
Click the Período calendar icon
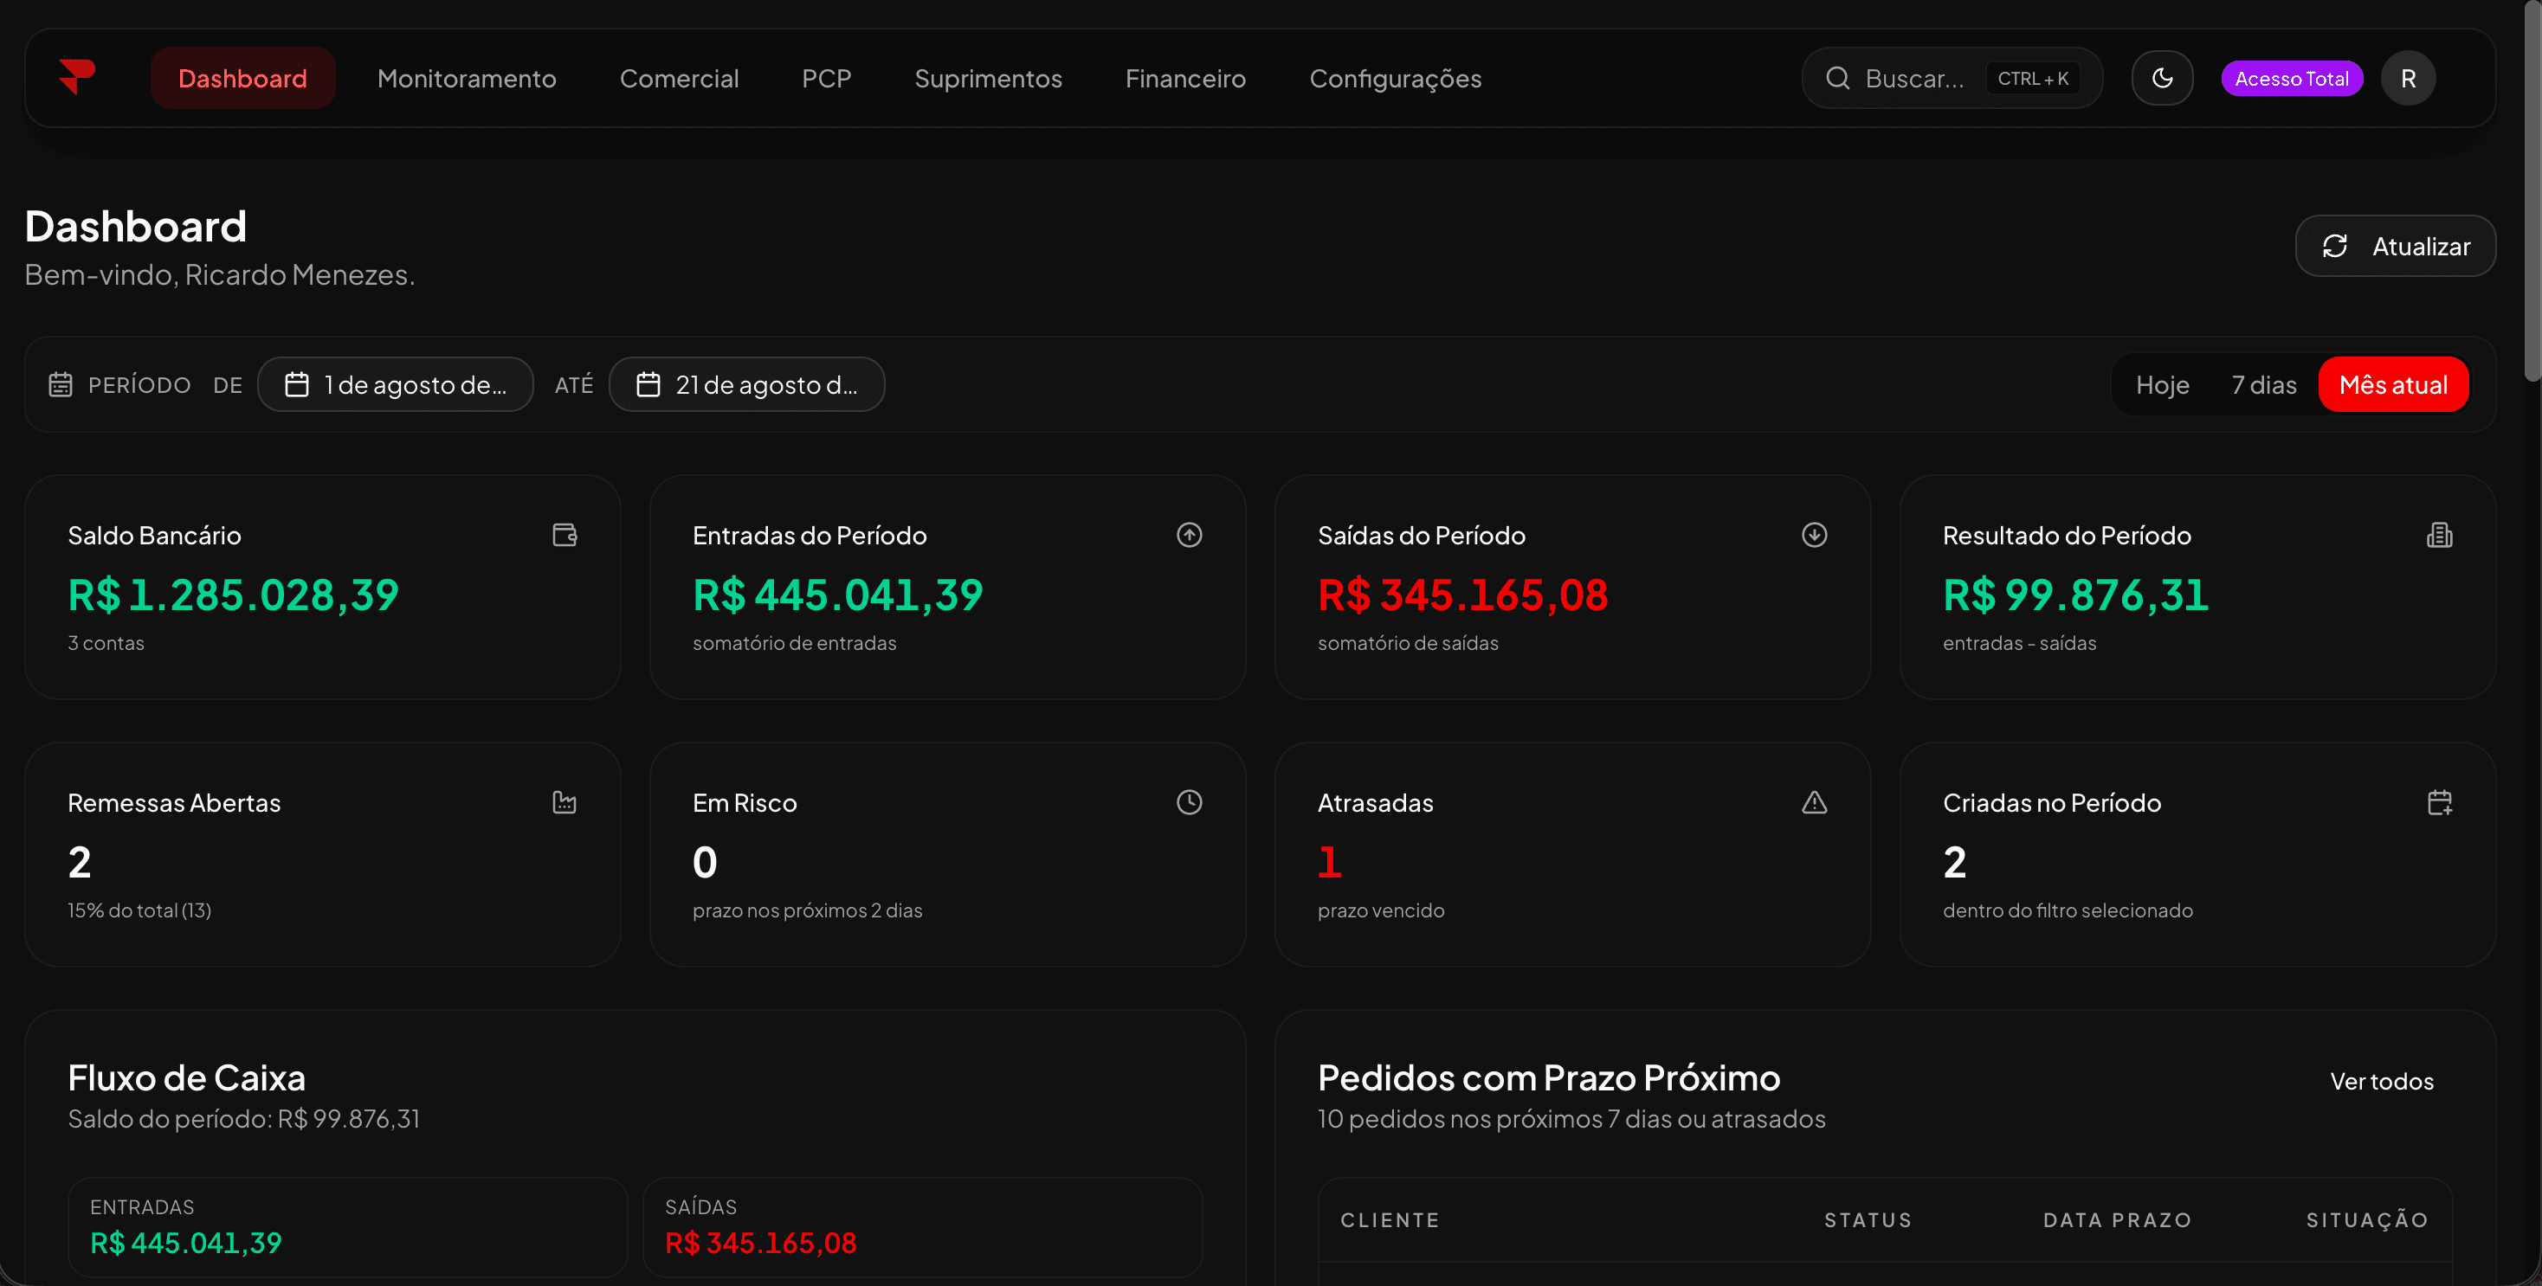coord(61,383)
